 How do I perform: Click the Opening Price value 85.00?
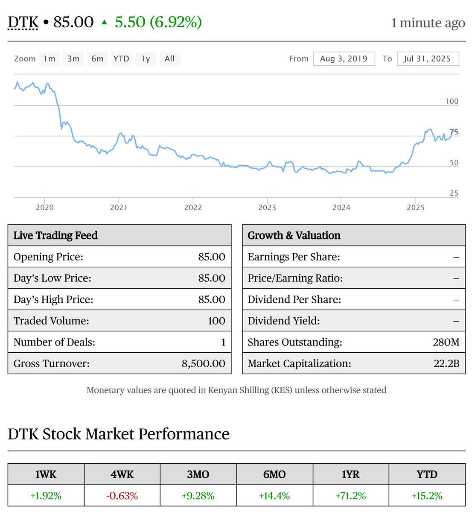point(212,257)
